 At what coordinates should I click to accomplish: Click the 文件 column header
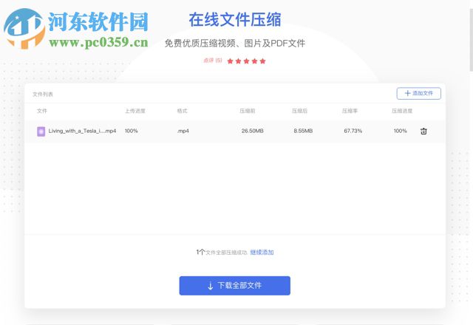click(x=42, y=111)
